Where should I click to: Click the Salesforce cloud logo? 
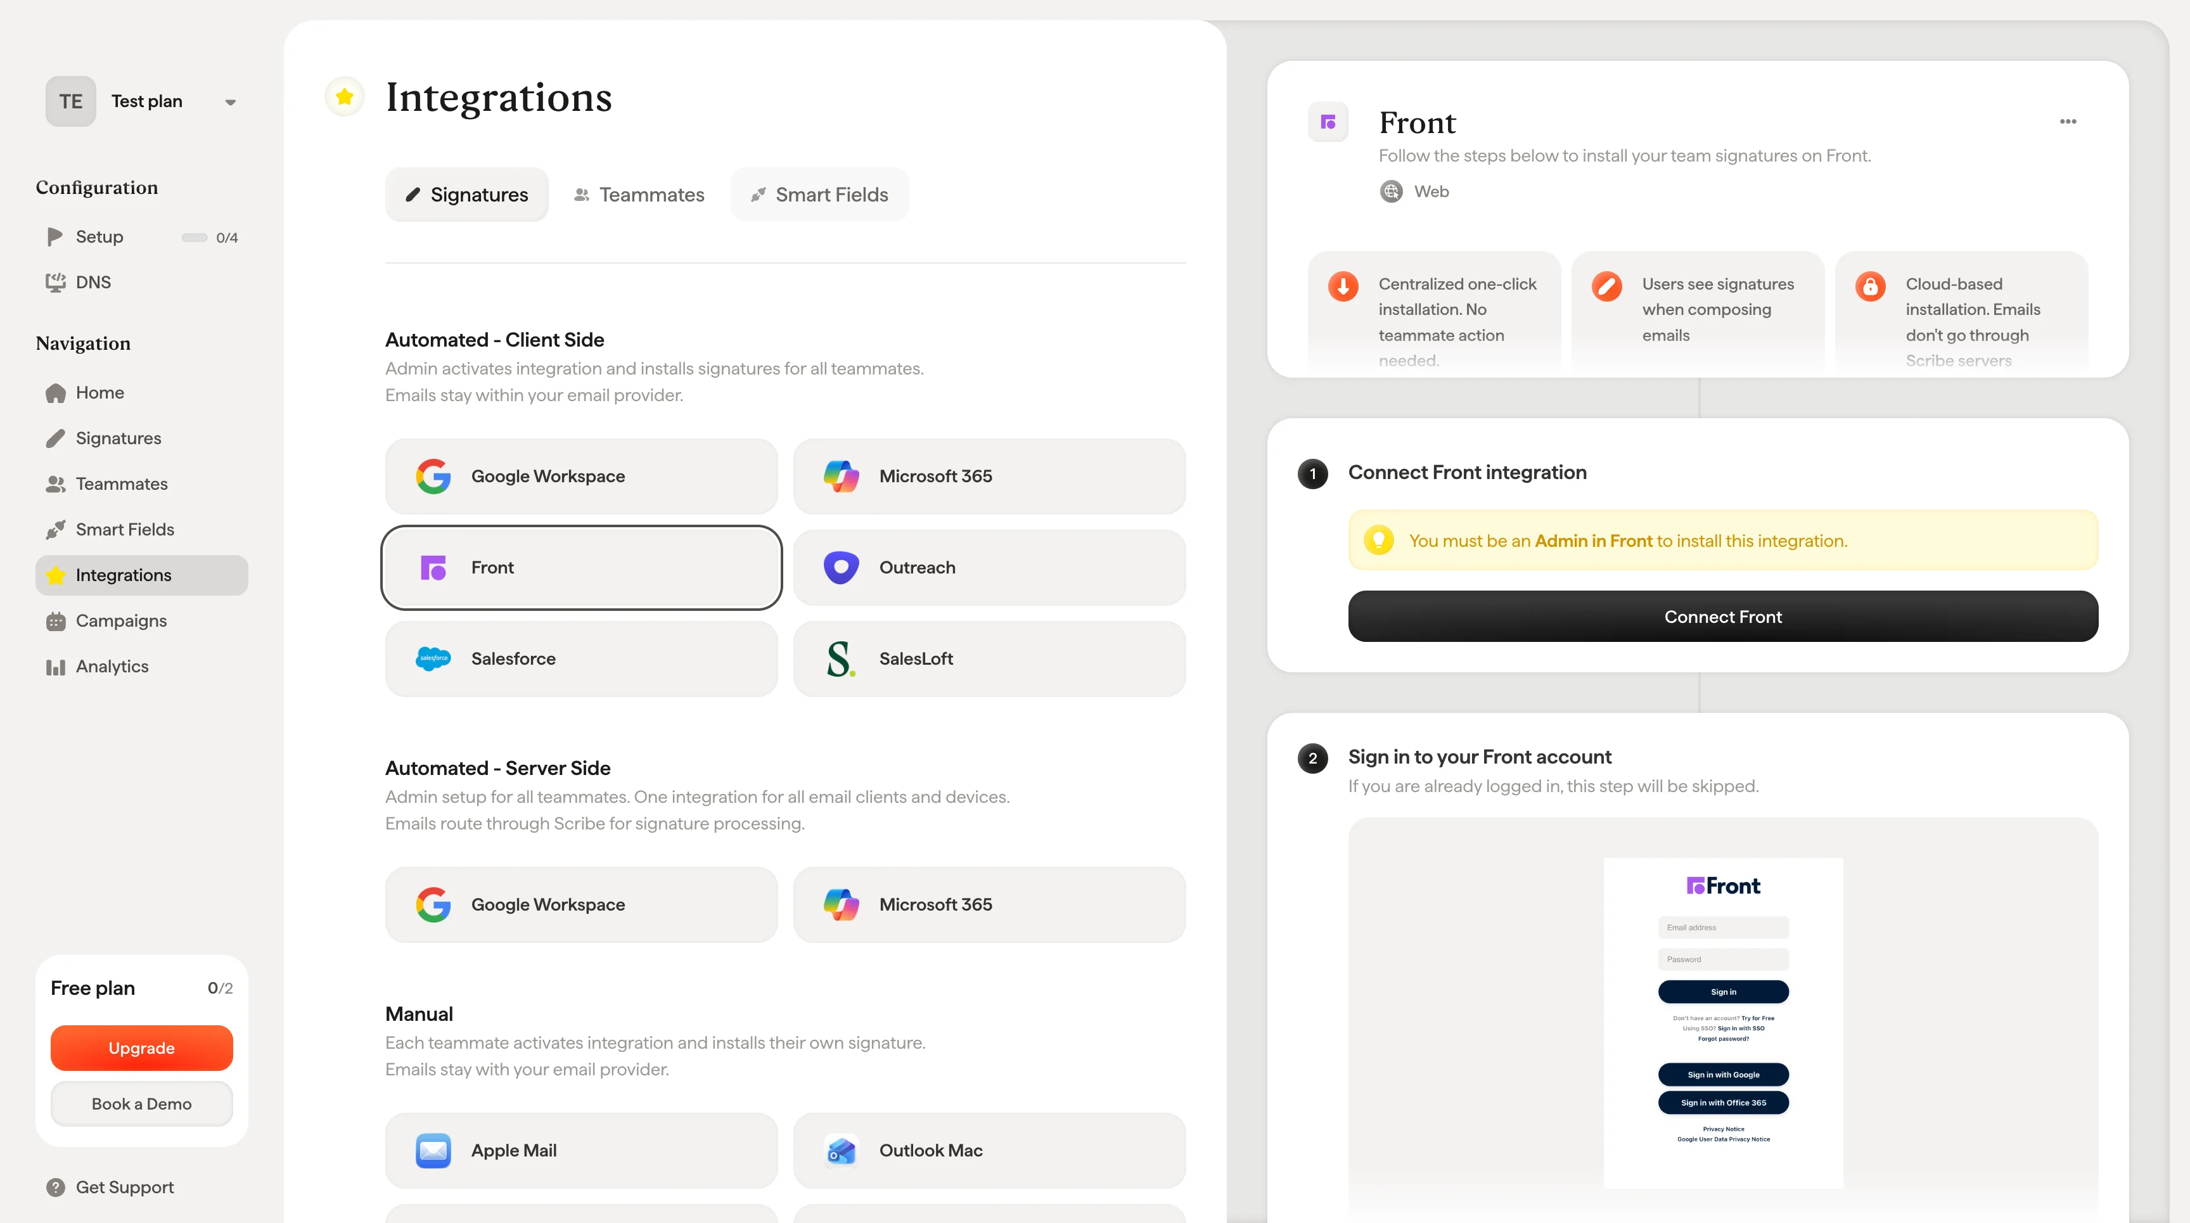pyautogui.click(x=433, y=658)
